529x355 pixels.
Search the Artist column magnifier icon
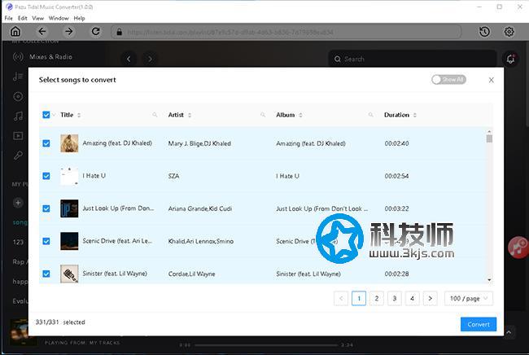pyautogui.click(x=263, y=115)
